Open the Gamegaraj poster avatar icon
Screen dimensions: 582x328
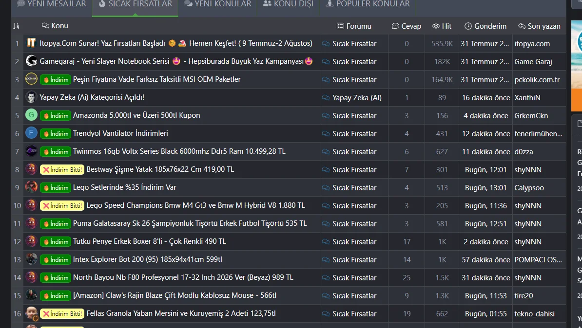pyautogui.click(x=31, y=61)
